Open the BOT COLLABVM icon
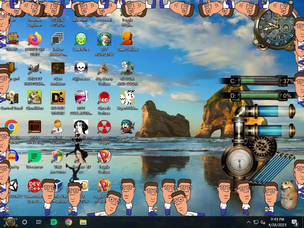This screenshot has width=304, height=228. (81, 97)
